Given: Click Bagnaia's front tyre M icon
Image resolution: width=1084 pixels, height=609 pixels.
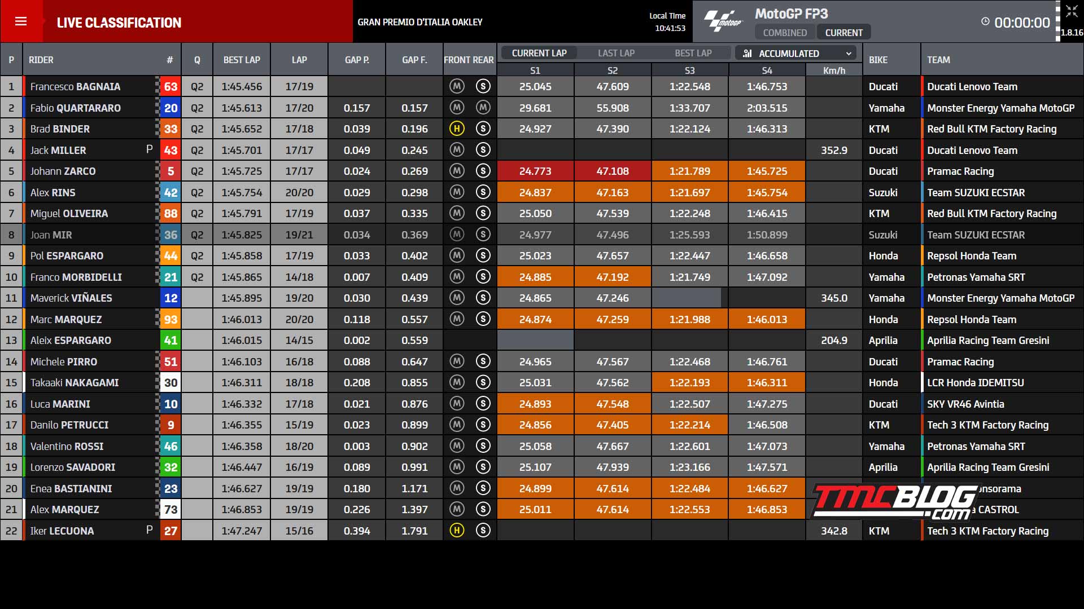Looking at the screenshot, I should pos(457,86).
